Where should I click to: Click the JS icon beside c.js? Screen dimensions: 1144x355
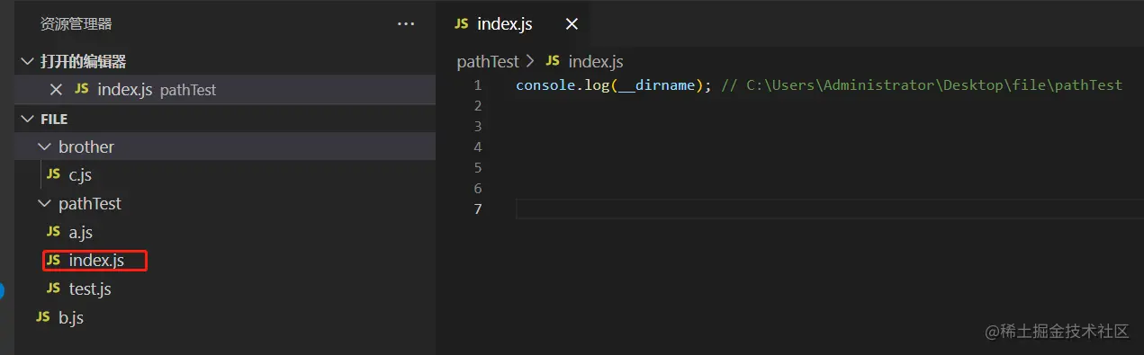(x=54, y=174)
